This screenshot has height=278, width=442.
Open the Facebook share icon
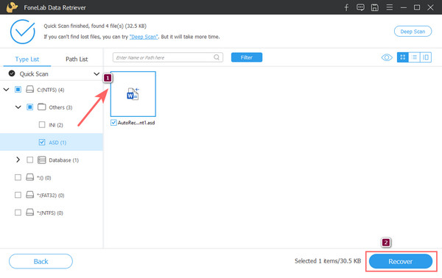pyautogui.click(x=346, y=7)
